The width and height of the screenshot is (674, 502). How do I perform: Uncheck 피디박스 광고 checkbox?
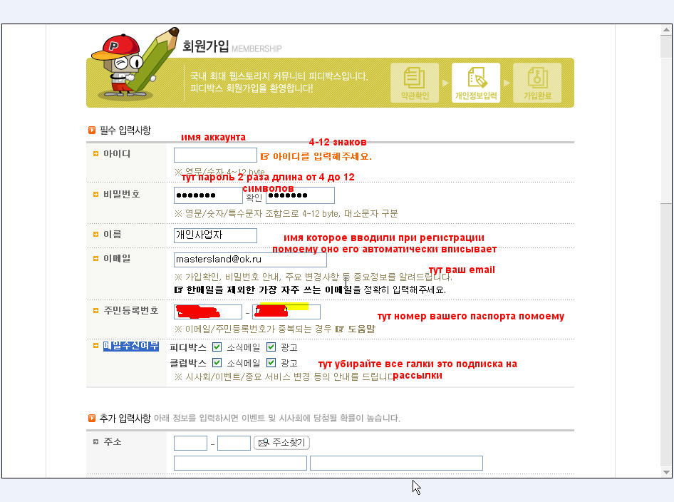pyautogui.click(x=271, y=347)
